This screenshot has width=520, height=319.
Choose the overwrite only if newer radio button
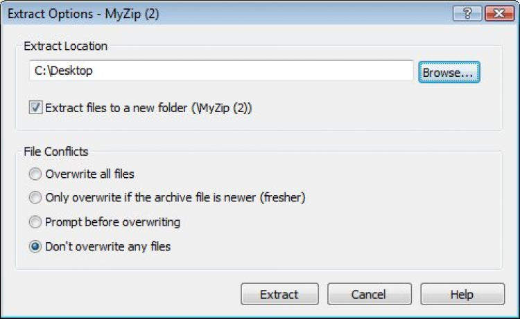point(35,198)
